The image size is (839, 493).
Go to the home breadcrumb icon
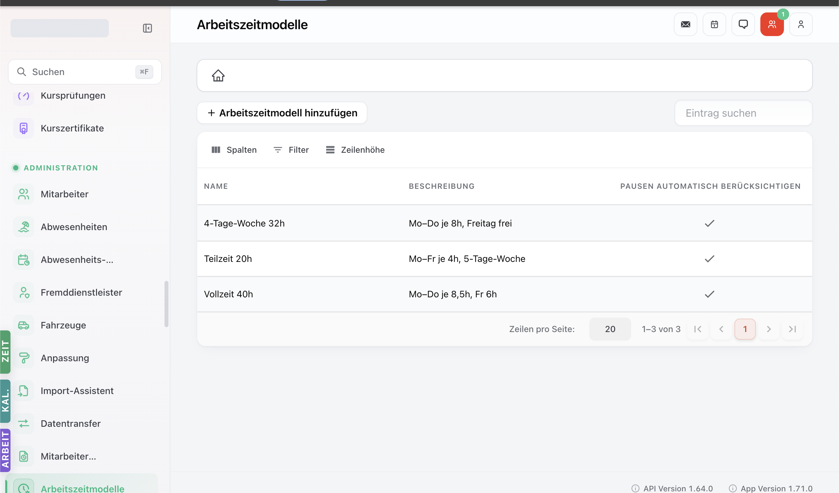pyautogui.click(x=218, y=76)
